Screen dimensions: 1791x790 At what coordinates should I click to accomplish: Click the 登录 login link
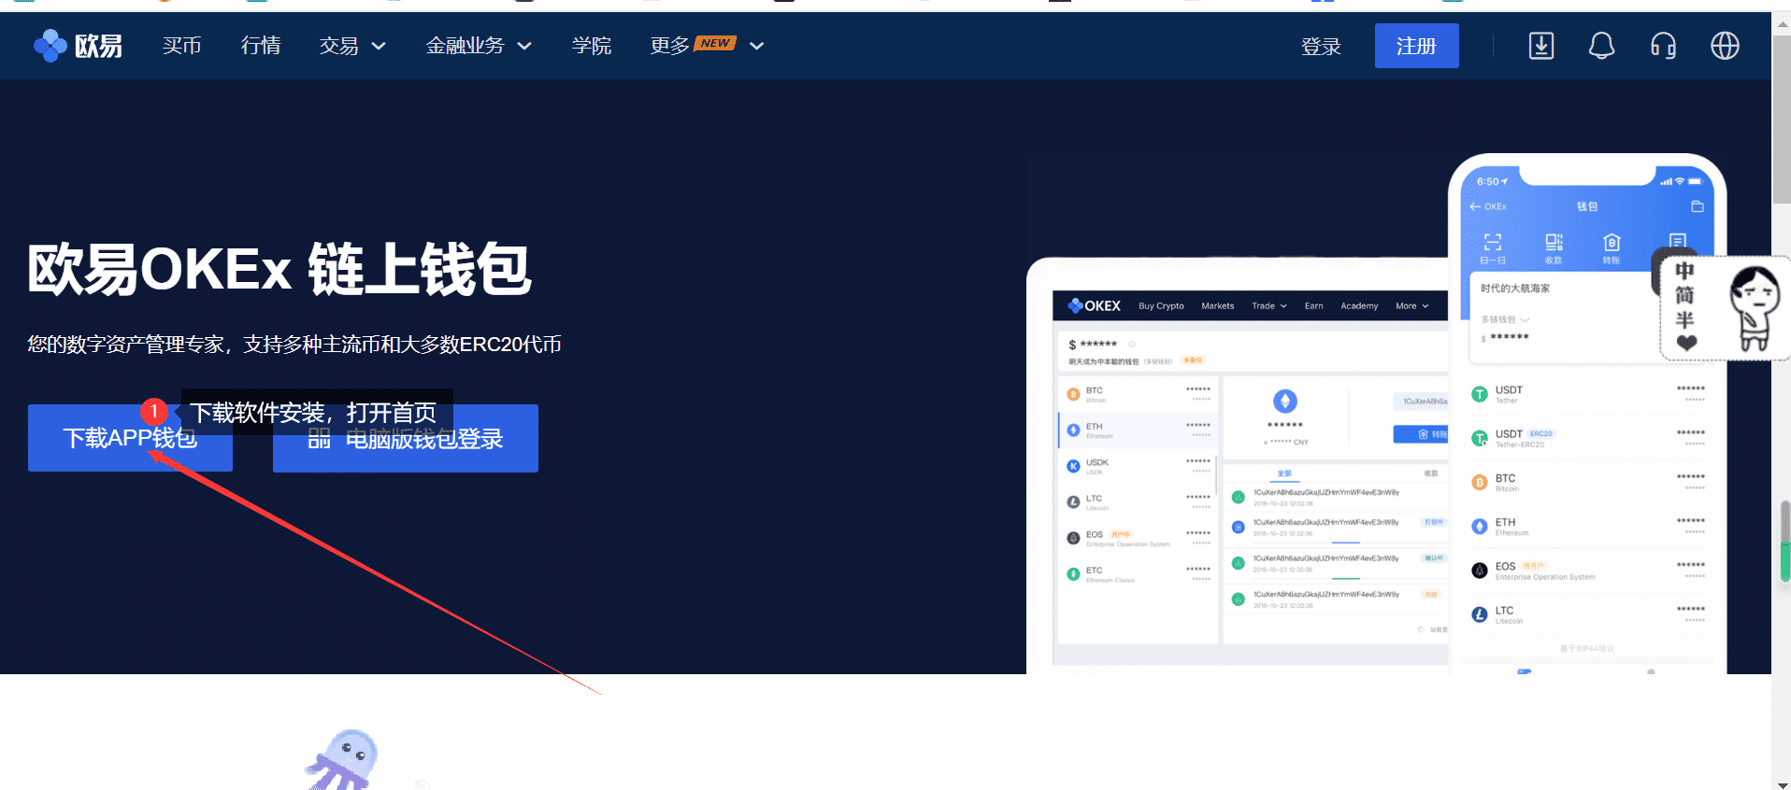point(1321,47)
